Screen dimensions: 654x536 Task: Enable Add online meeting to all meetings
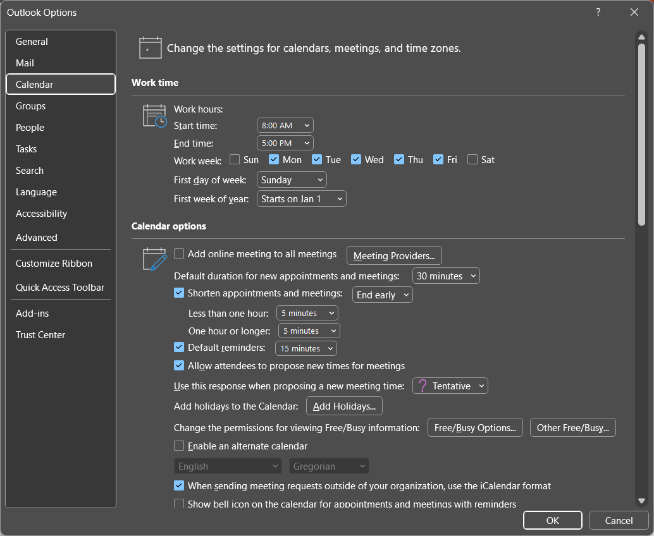click(179, 253)
